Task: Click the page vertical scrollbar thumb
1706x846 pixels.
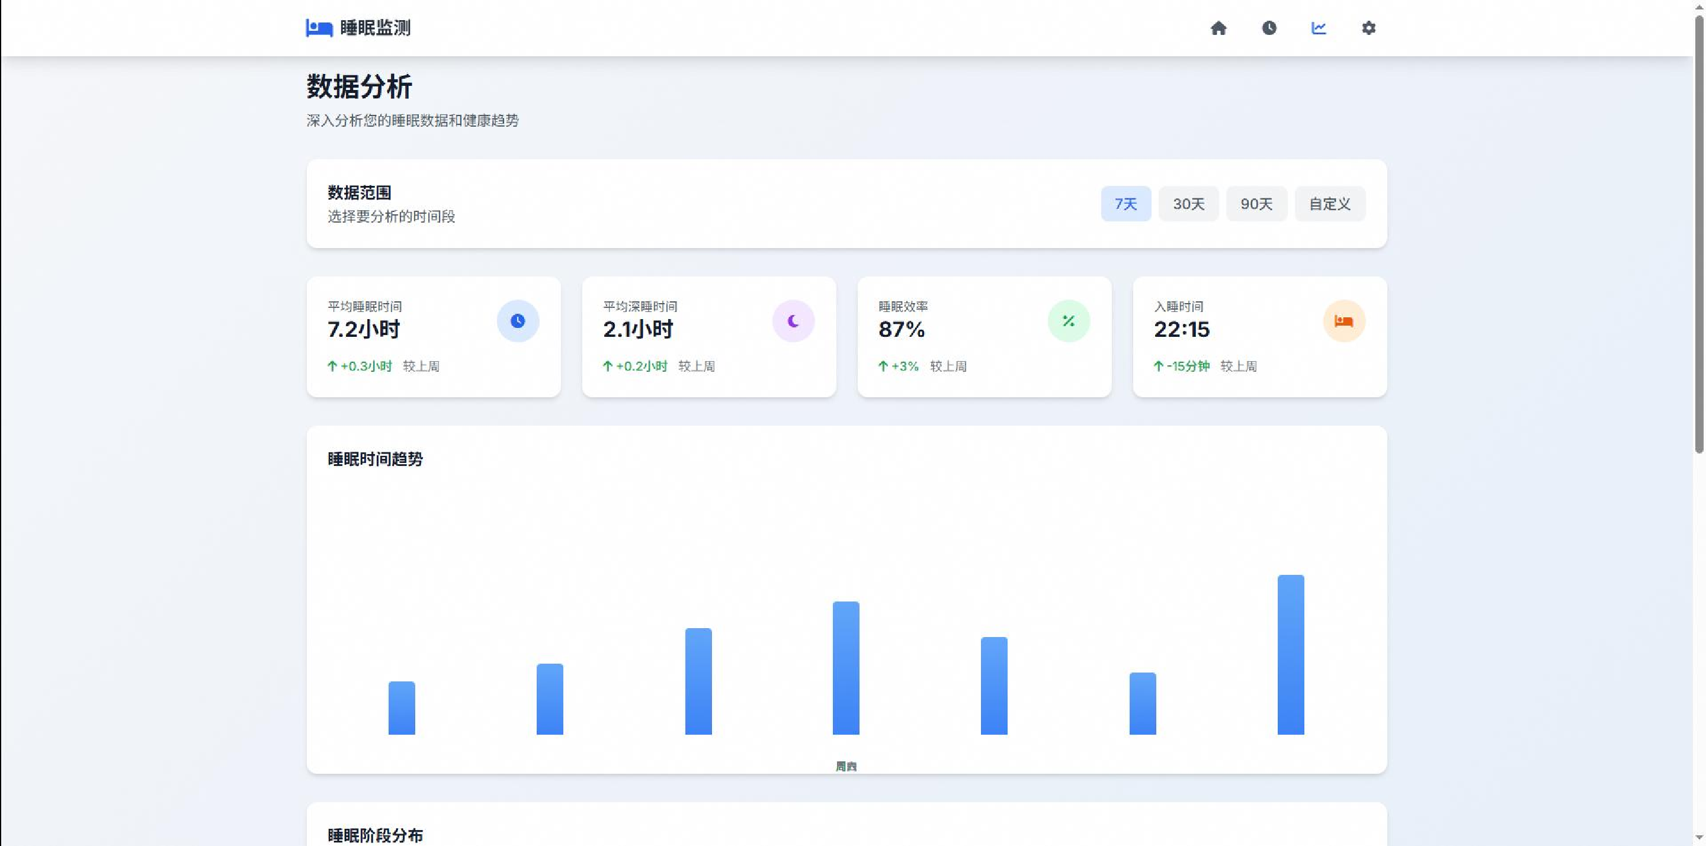Action: (x=1699, y=235)
